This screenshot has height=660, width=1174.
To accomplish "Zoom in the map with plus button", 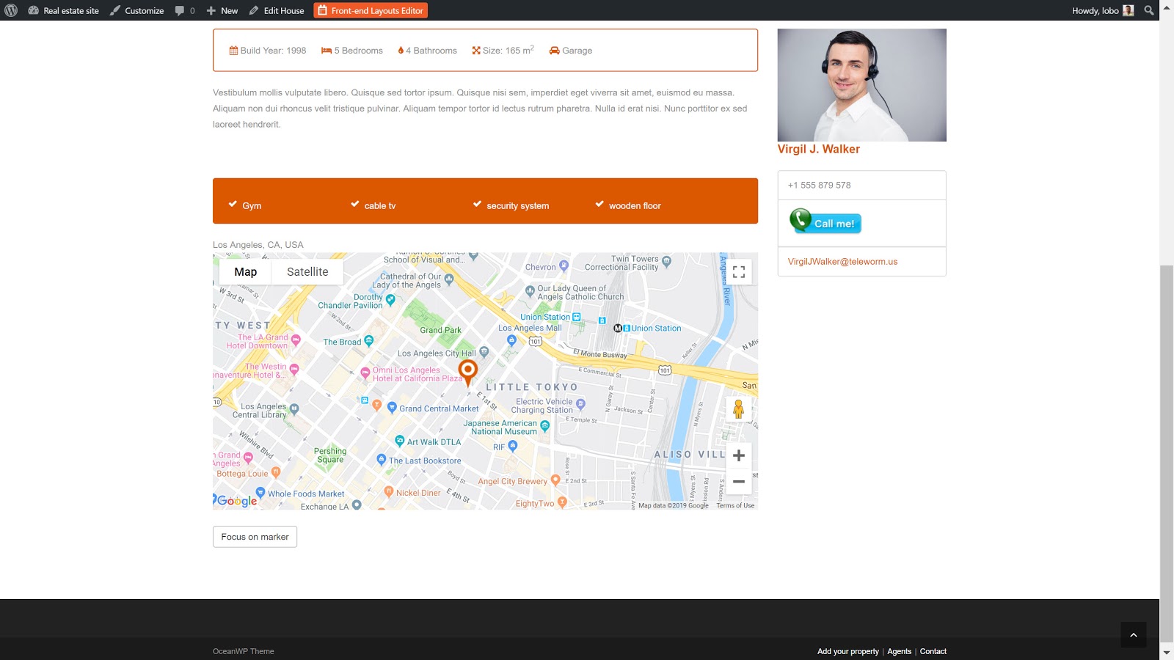I will pyautogui.click(x=738, y=455).
